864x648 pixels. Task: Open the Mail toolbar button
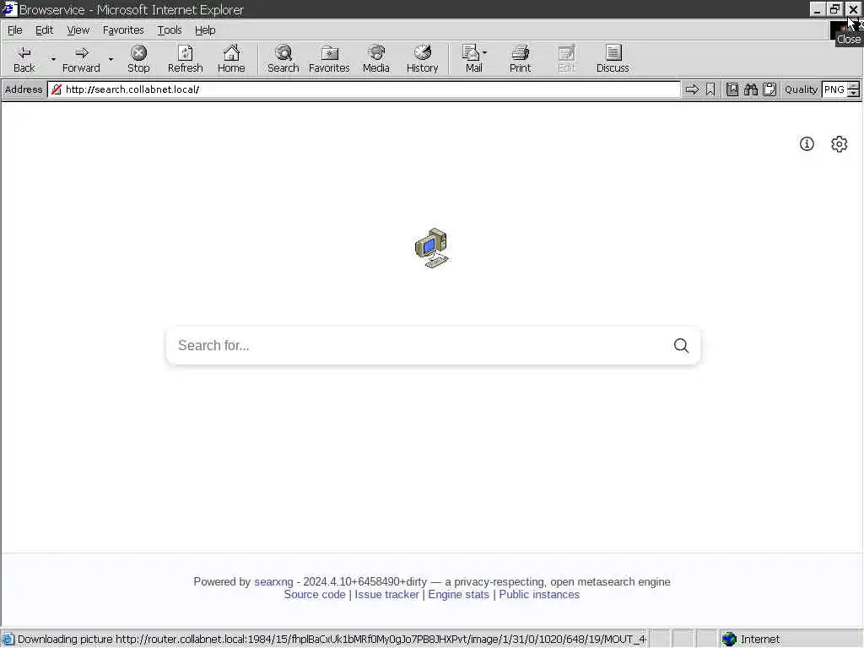[473, 58]
